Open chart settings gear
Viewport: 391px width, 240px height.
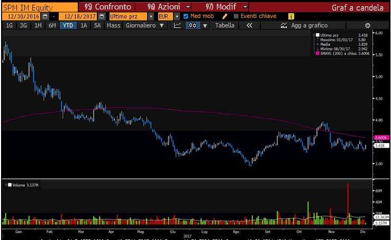pos(368,25)
